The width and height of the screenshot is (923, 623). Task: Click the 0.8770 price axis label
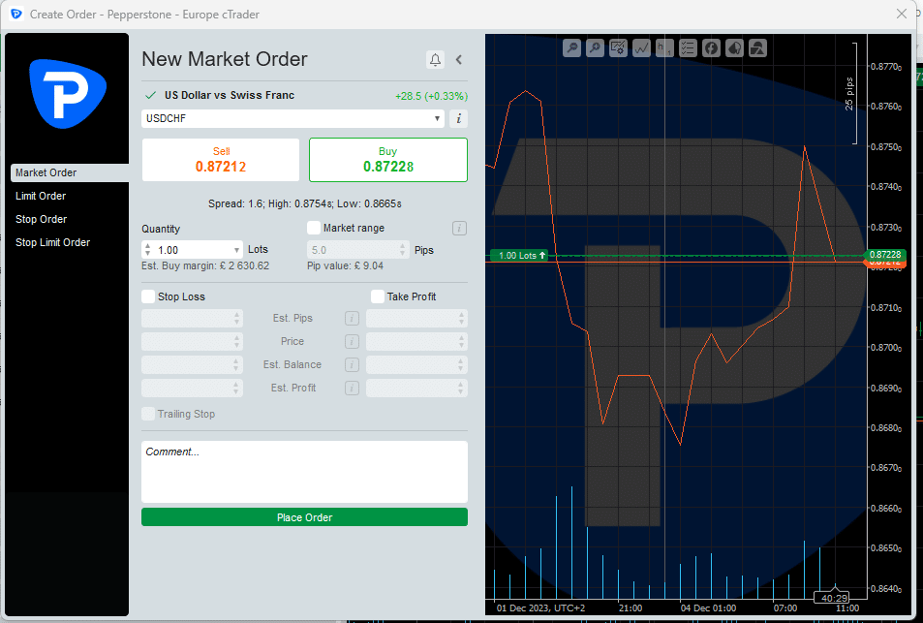pyautogui.click(x=886, y=67)
